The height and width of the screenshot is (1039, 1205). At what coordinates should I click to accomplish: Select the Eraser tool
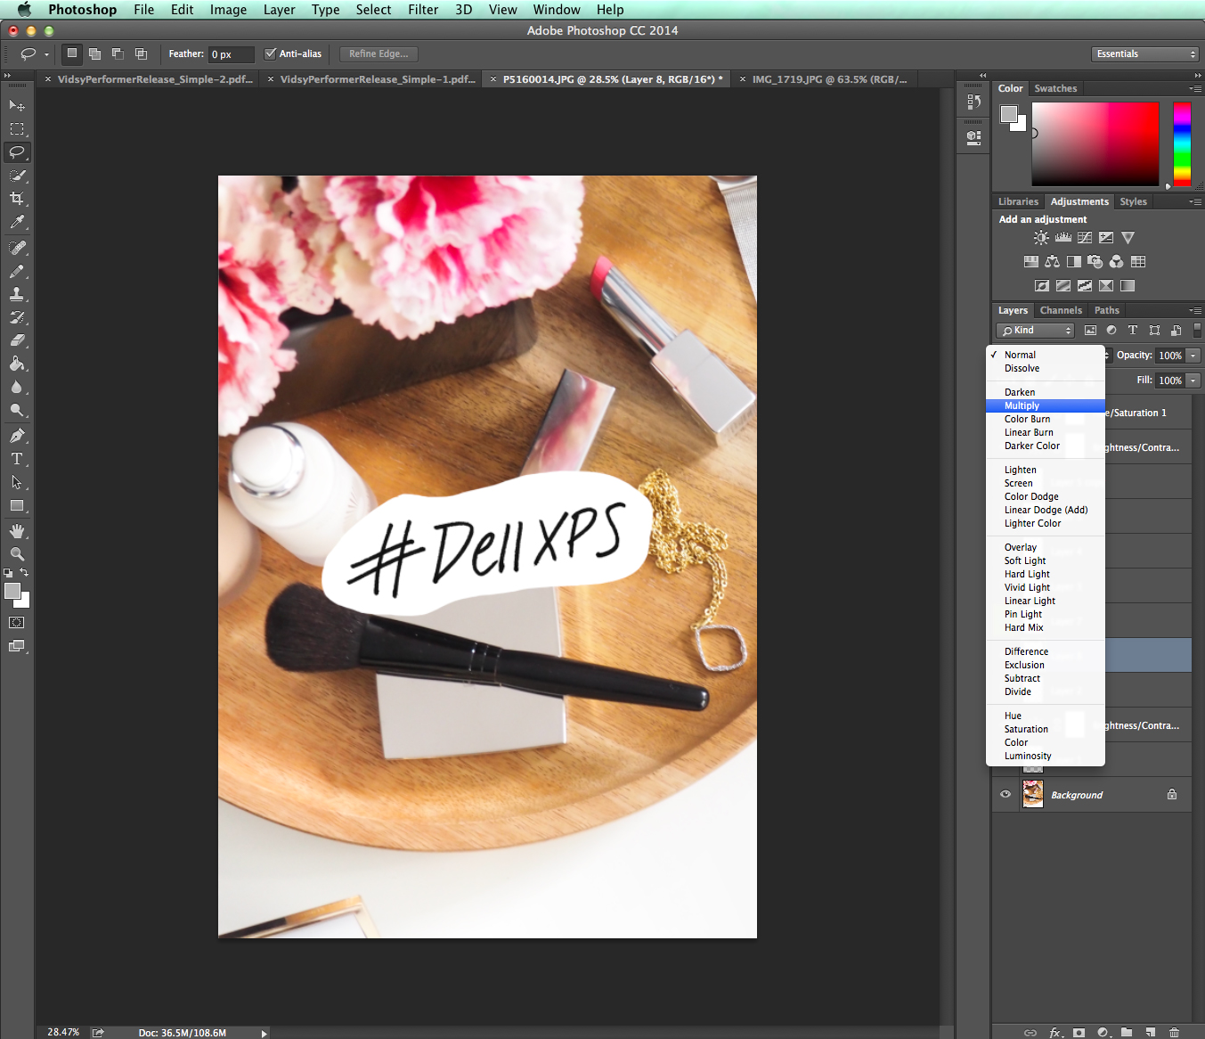click(17, 340)
